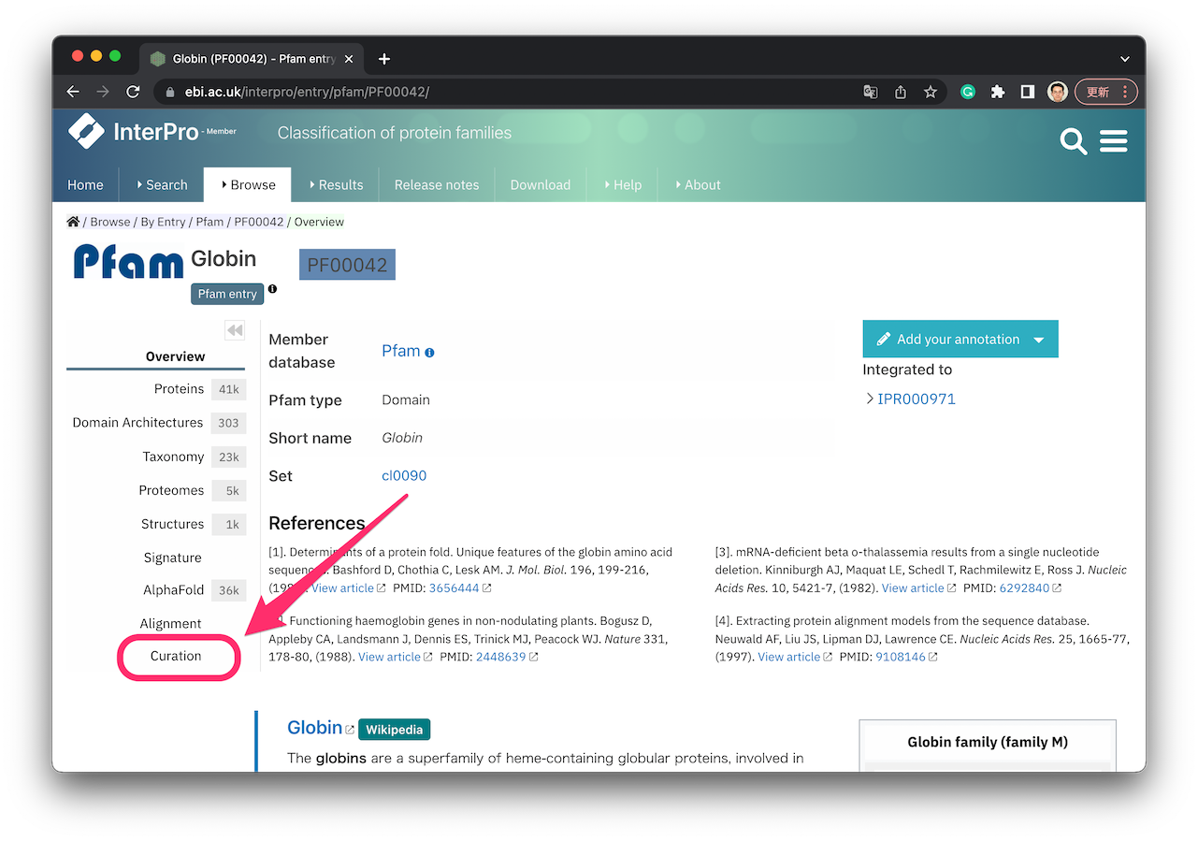Toggle browser side panel icon

click(1027, 92)
